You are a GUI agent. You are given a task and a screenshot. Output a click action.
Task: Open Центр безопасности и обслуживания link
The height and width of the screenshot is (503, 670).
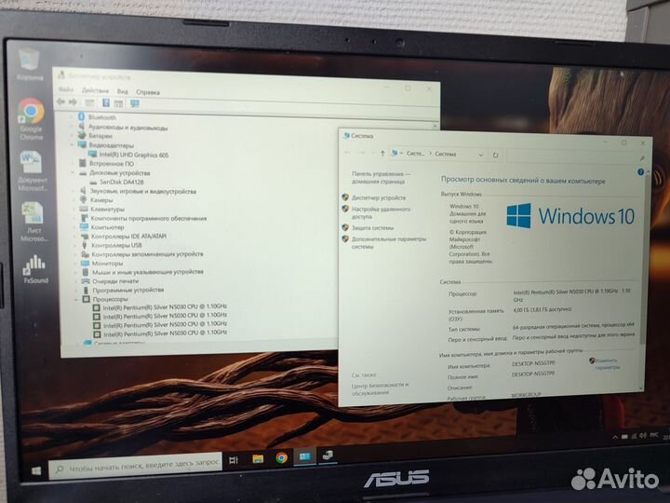(380, 388)
